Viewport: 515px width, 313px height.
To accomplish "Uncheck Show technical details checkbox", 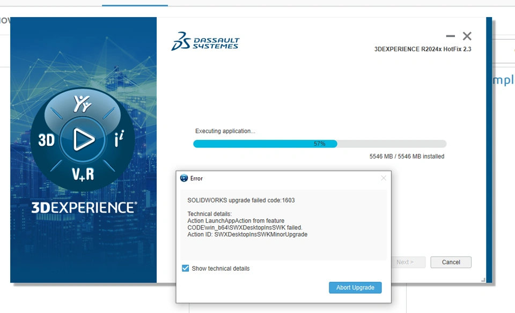I will [185, 269].
